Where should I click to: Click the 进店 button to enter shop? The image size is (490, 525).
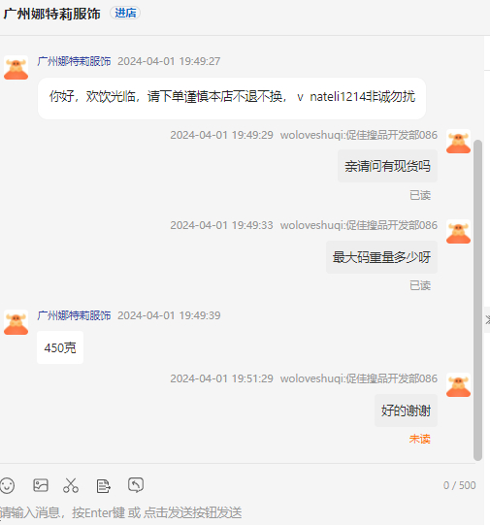125,13
